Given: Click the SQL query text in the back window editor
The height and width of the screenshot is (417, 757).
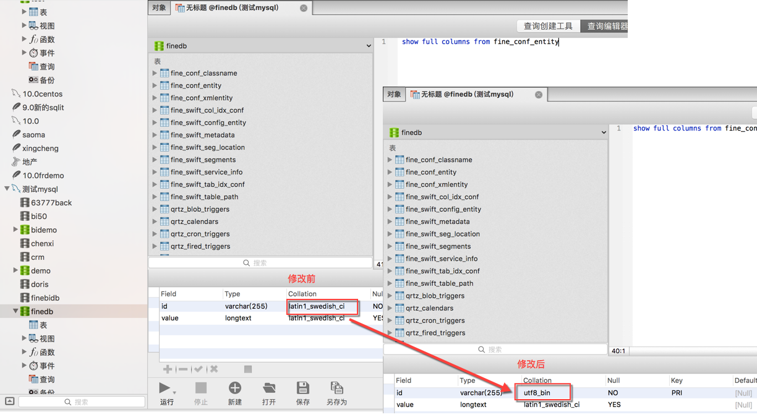Looking at the screenshot, I should click(481, 42).
